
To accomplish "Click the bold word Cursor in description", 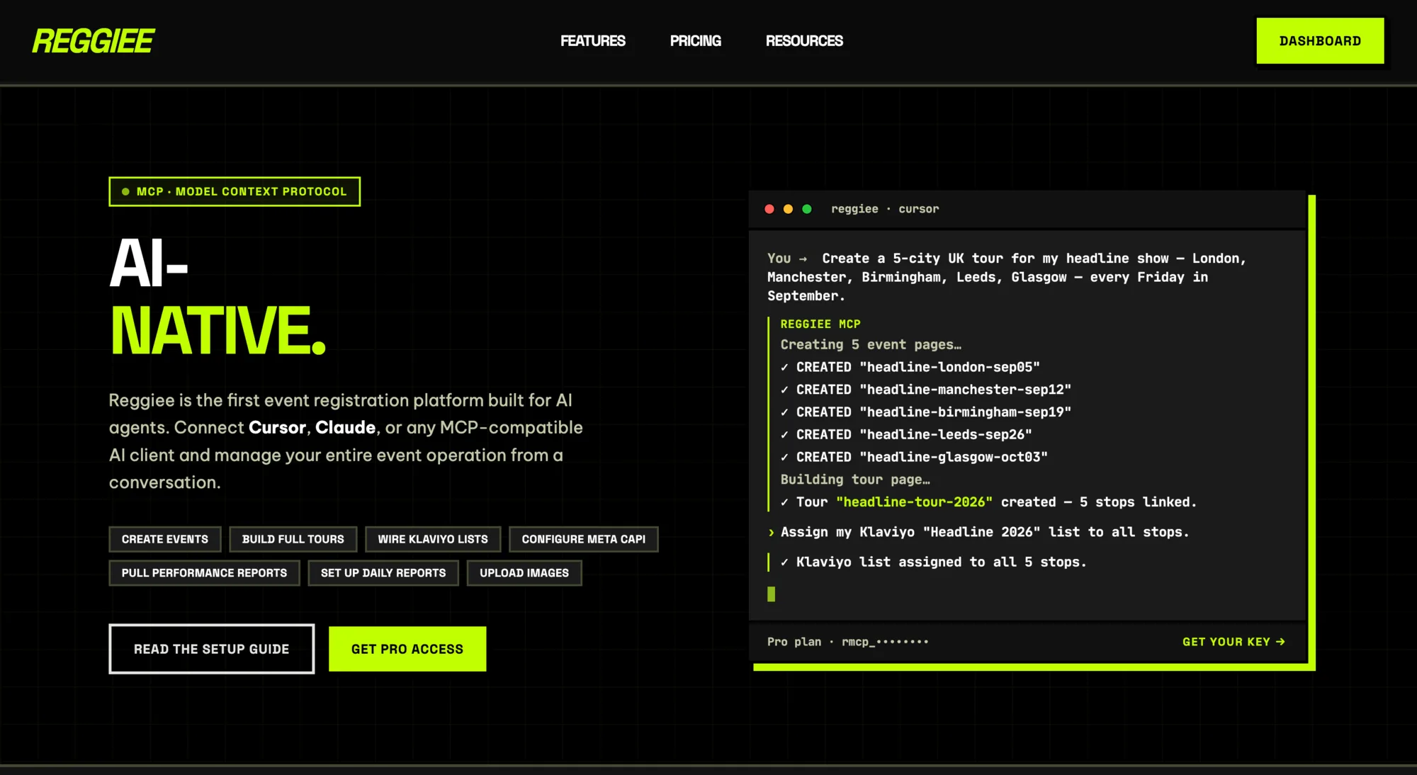I will (x=277, y=427).
